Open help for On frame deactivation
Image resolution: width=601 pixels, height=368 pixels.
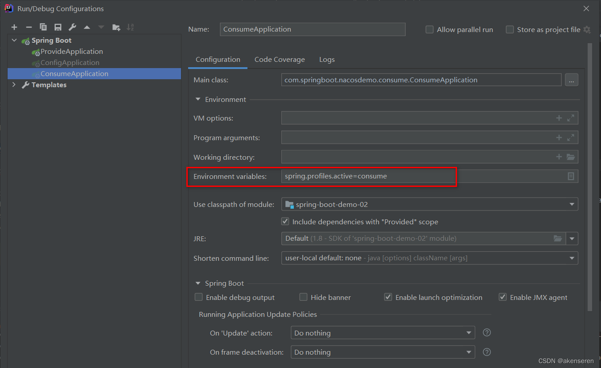pyautogui.click(x=487, y=352)
